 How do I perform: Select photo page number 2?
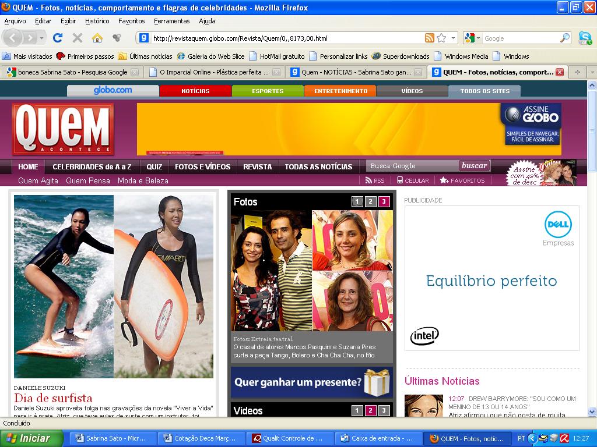pyautogui.click(x=370, y=201)
